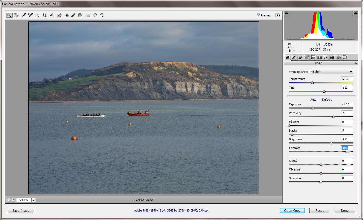Click the histogram display
Image resolution: width=363 pixels, height=220 pixels.
pos(321,25)
